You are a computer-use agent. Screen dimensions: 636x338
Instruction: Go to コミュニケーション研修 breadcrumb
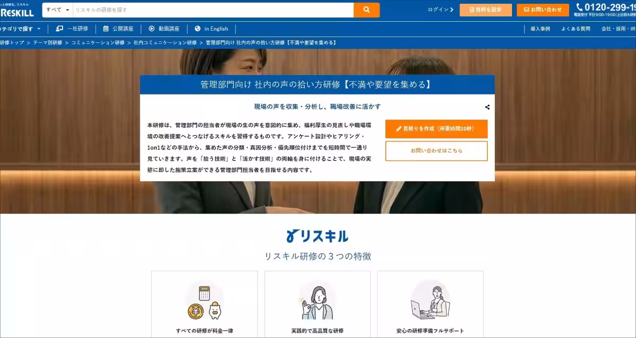[x=98, y=42]
